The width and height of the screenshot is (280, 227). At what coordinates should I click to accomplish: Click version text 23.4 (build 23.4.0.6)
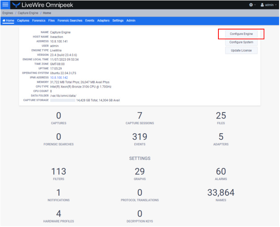(x=63, y=55)
